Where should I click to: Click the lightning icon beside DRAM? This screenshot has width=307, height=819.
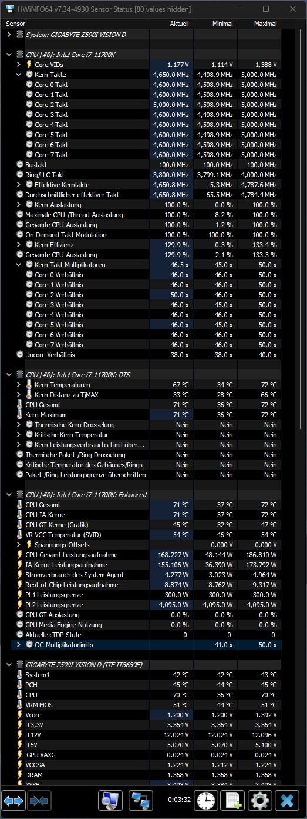coord(20,775)
